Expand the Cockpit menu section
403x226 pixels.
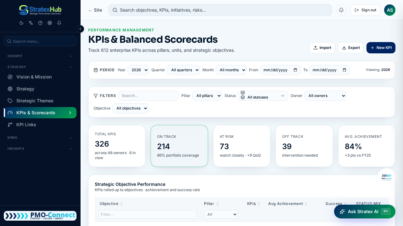pyautogui.click(x=40, y=56)
